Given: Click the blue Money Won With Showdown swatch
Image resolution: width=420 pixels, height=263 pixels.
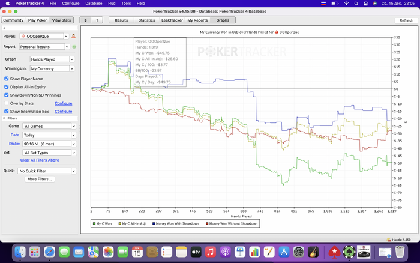Looking at the screenshot, I should click(154, 223).
